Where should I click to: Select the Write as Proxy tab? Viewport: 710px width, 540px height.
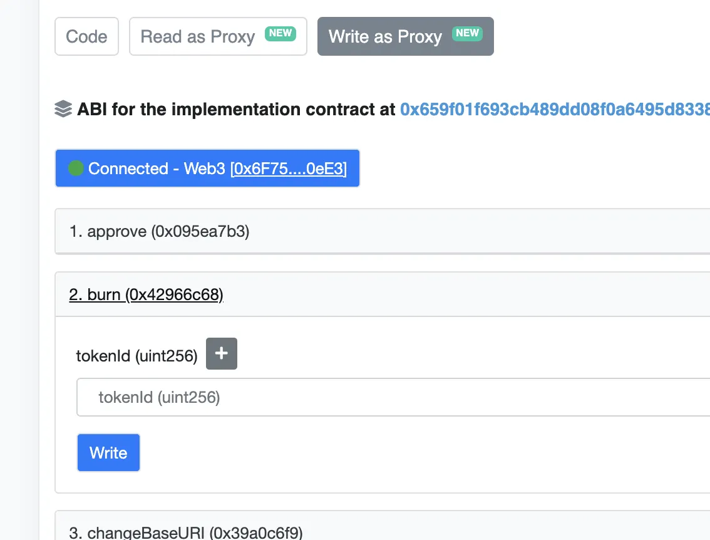pos(385,36)
